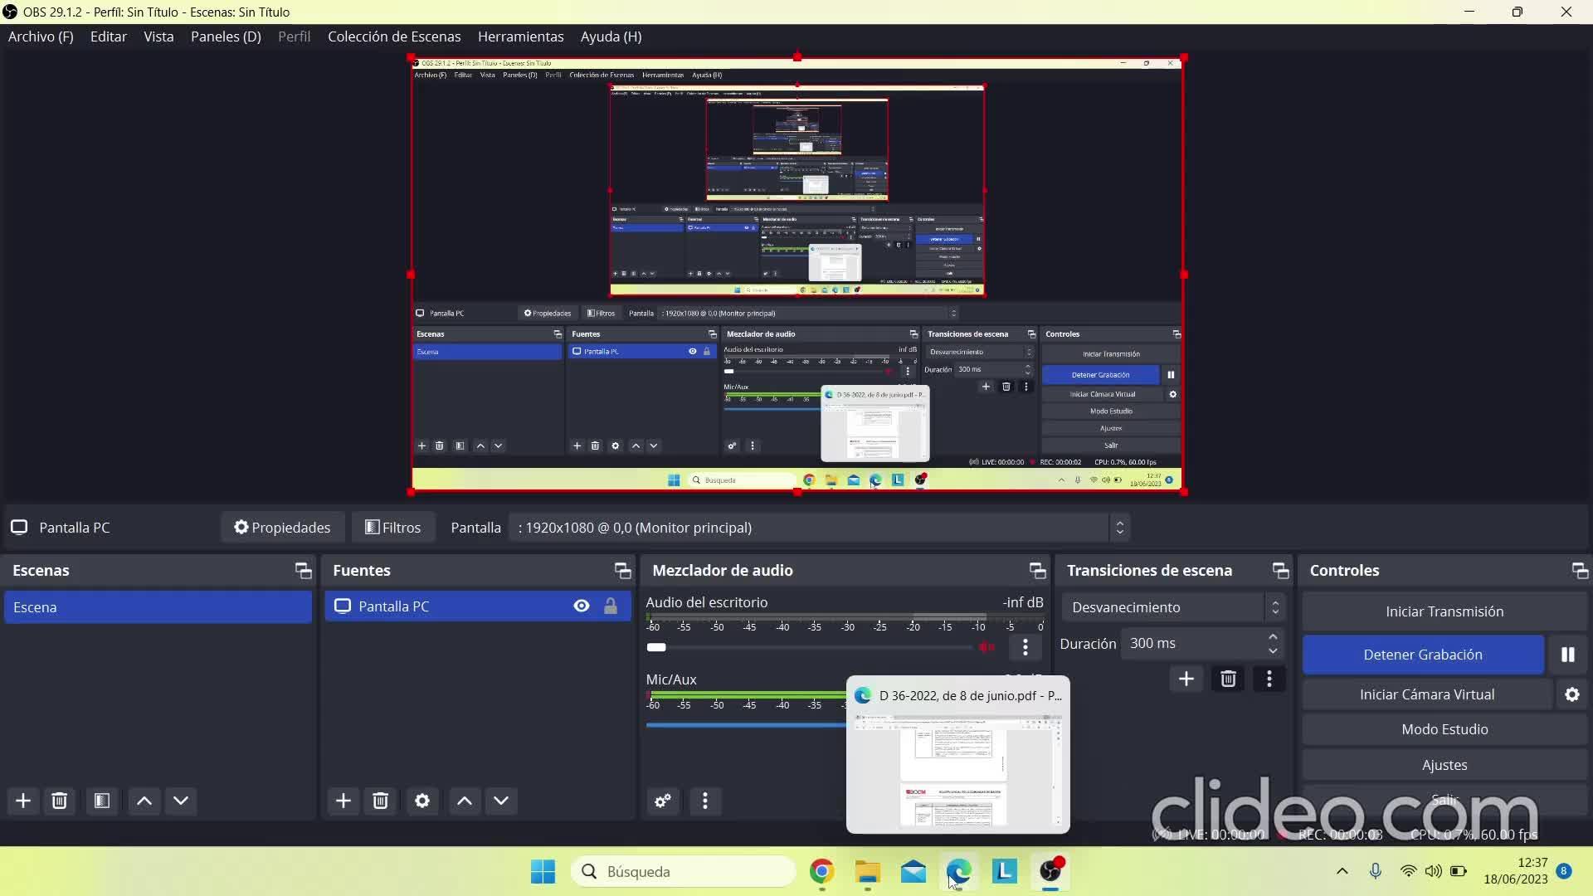Screen dimensions: 1593x896
Task: Open virtual camera settings gear
Action: 1572,694
